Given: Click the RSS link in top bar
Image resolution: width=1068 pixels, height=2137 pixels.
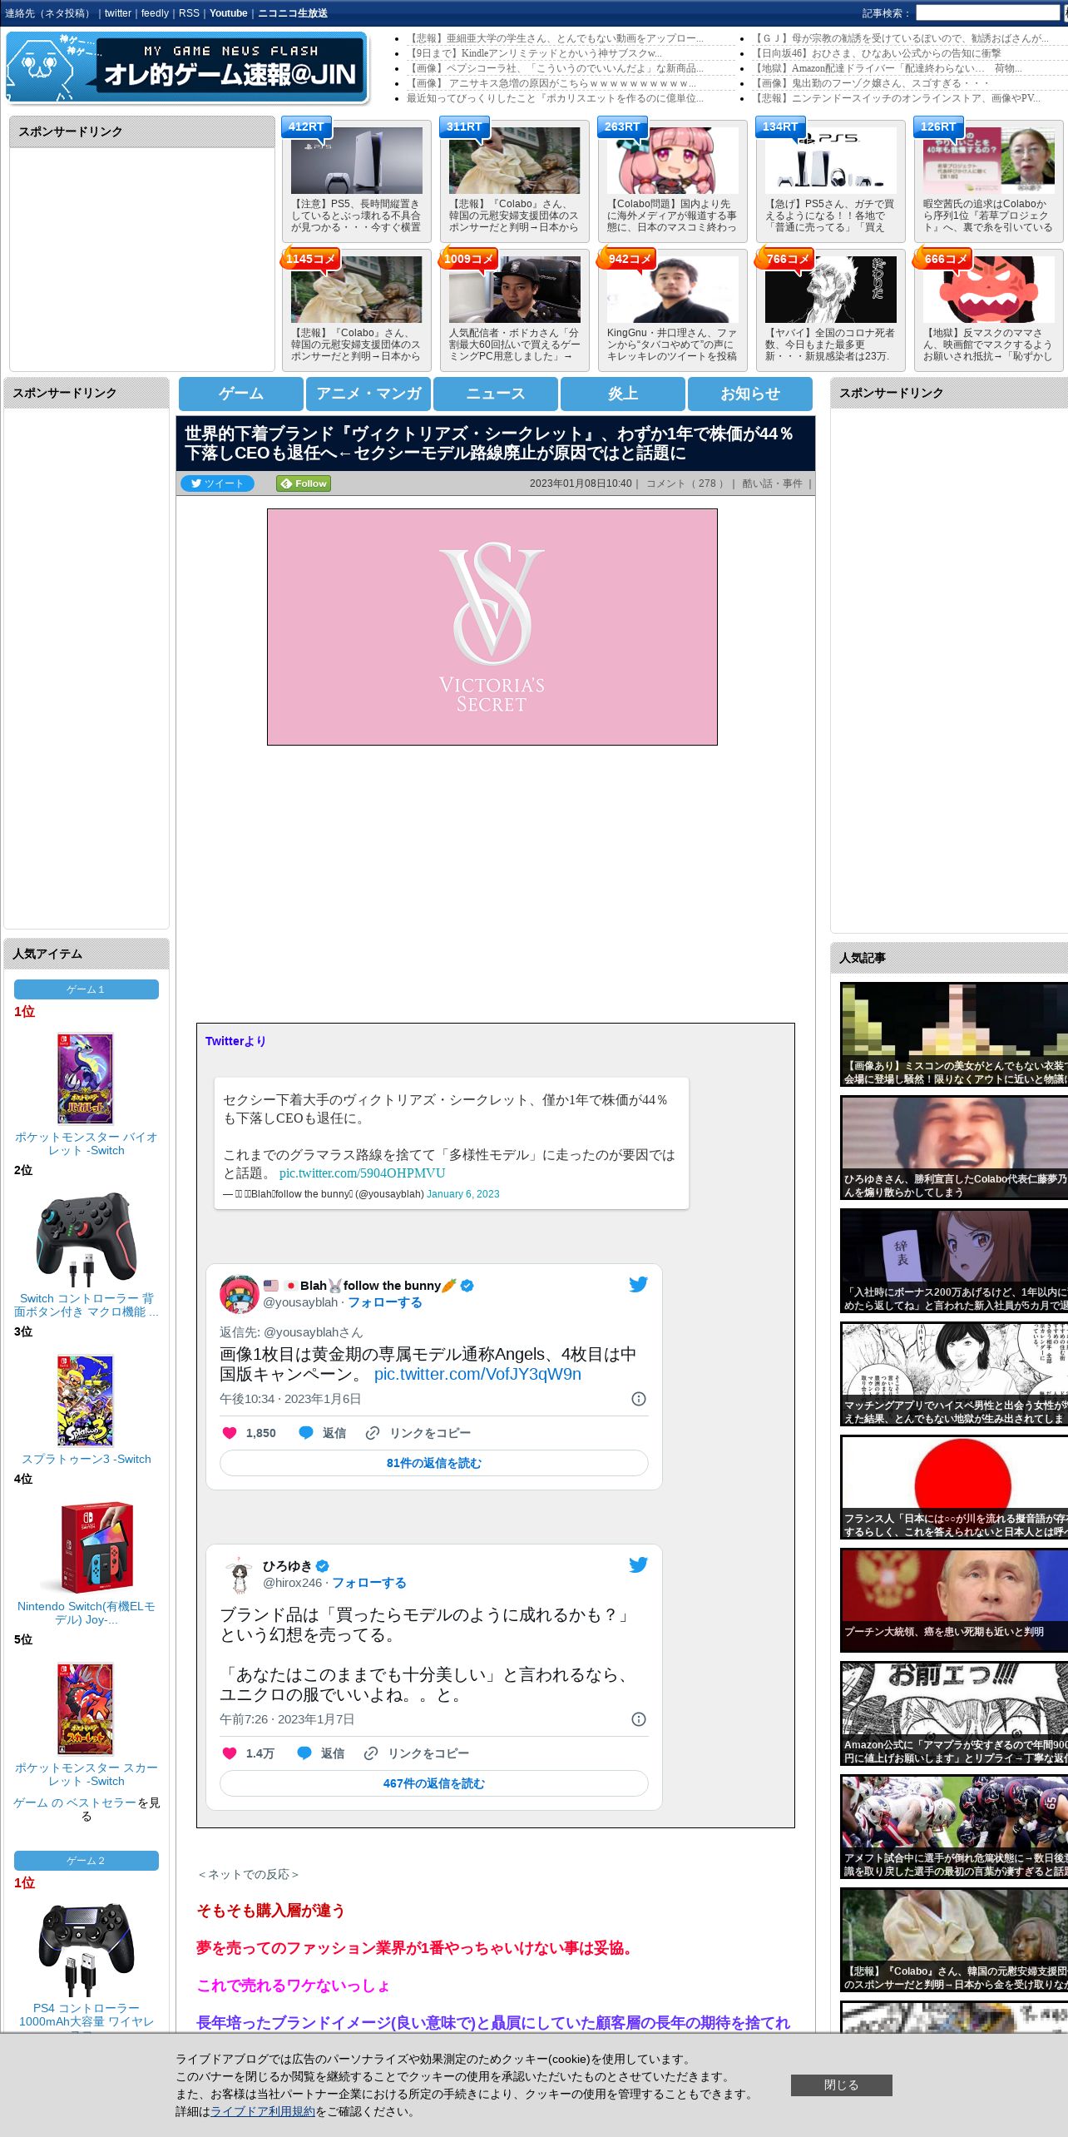Looking at the screenshot, I should 189,13.
